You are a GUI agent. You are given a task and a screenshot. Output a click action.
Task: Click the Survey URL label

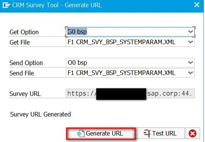click(25, 94)
